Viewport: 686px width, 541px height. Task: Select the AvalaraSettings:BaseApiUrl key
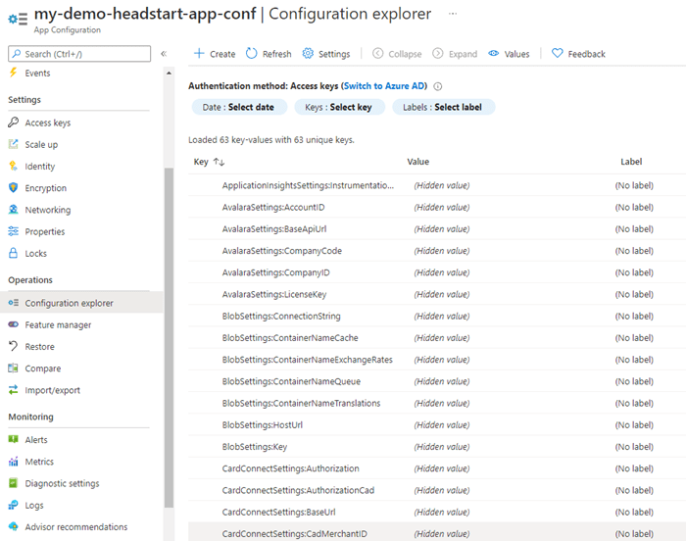point(274,229)
